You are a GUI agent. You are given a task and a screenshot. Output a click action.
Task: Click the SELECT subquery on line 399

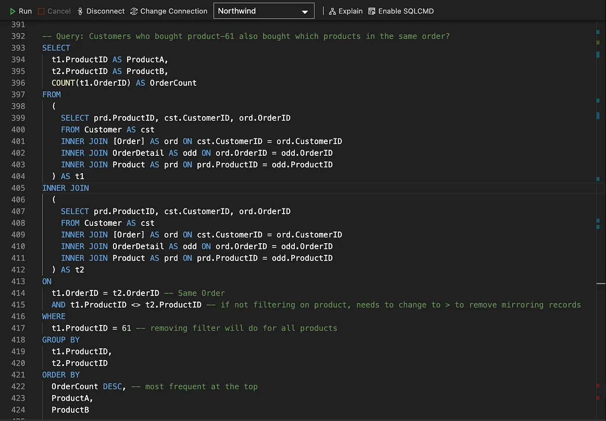(x=176, y=118)
